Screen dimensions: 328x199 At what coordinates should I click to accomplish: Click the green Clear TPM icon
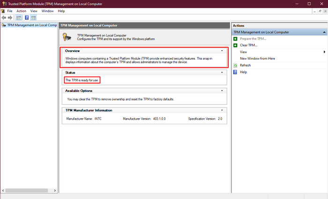[x=235, y=45]
